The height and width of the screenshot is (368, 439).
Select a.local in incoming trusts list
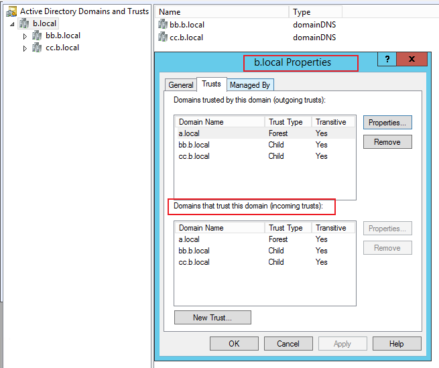265,239
